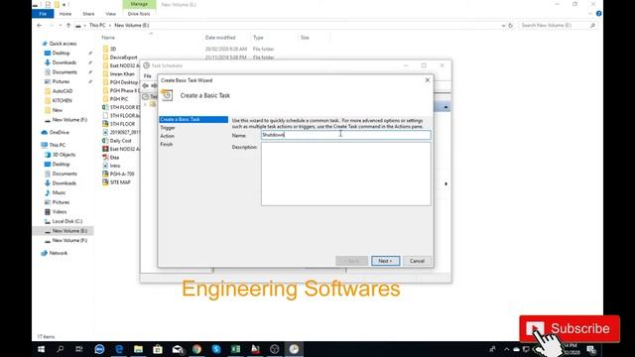The image size is (635, 357).
Task: Sort files by Name column header
Action: click(108, 38)
